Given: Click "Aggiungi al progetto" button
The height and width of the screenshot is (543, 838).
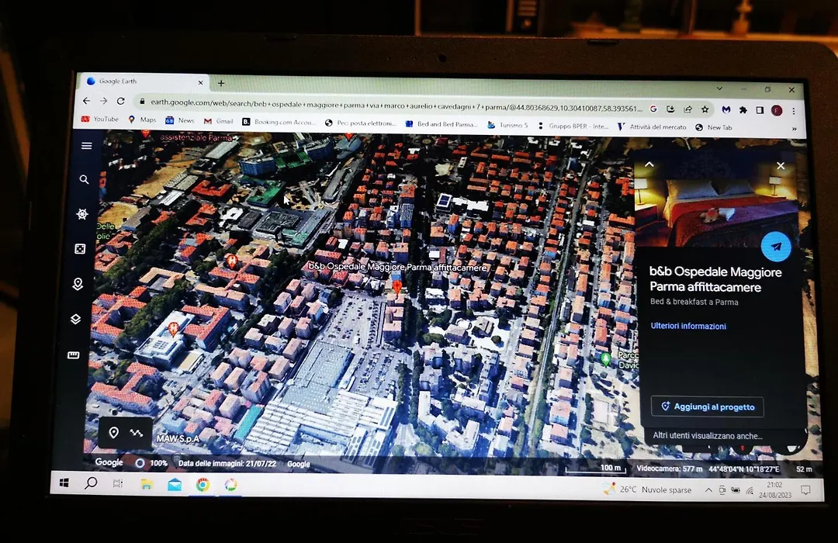Looking at the screenshot, I should pos(708,406).
